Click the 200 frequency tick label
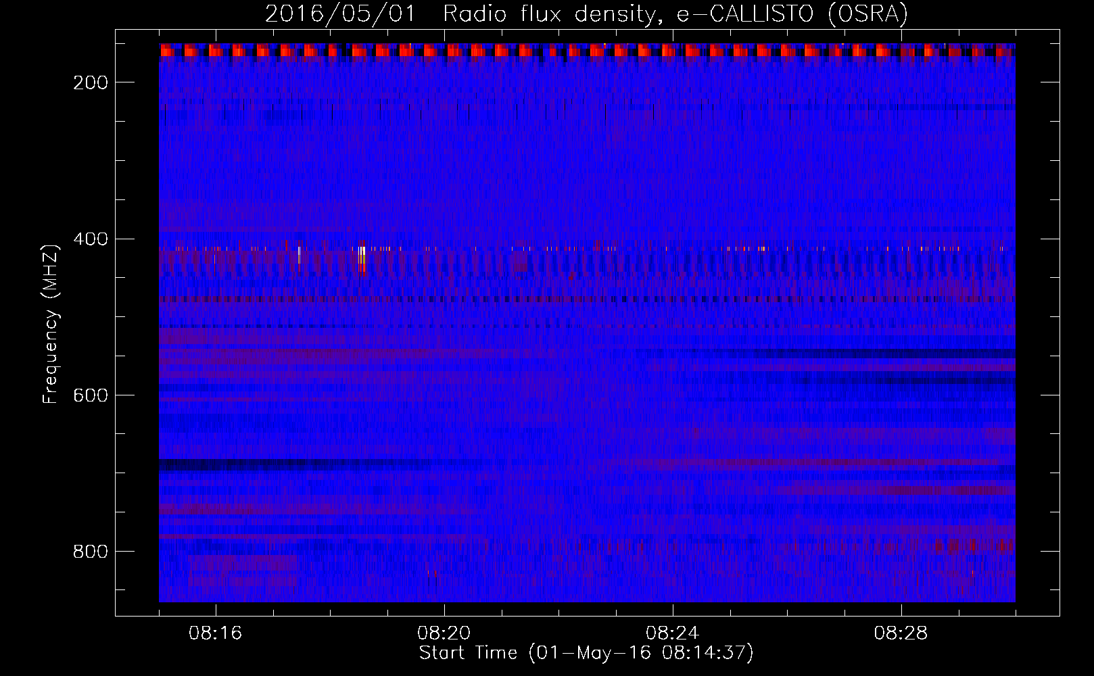 (91, 82)
